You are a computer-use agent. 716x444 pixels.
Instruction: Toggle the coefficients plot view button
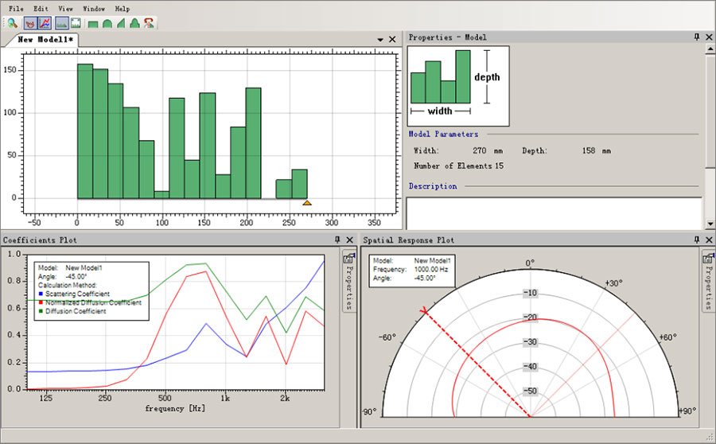click(45, 23)
